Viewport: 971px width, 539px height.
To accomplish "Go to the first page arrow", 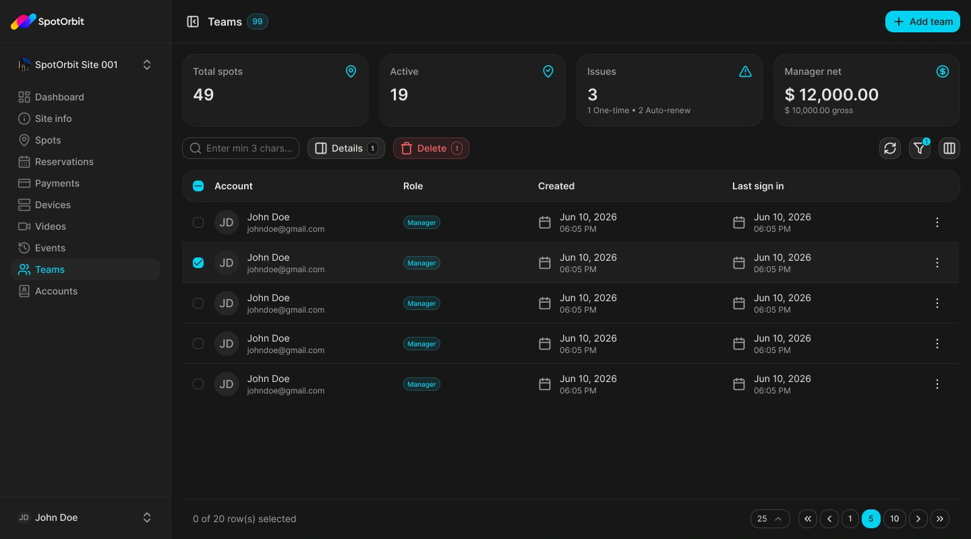I will tap(808, 519).
